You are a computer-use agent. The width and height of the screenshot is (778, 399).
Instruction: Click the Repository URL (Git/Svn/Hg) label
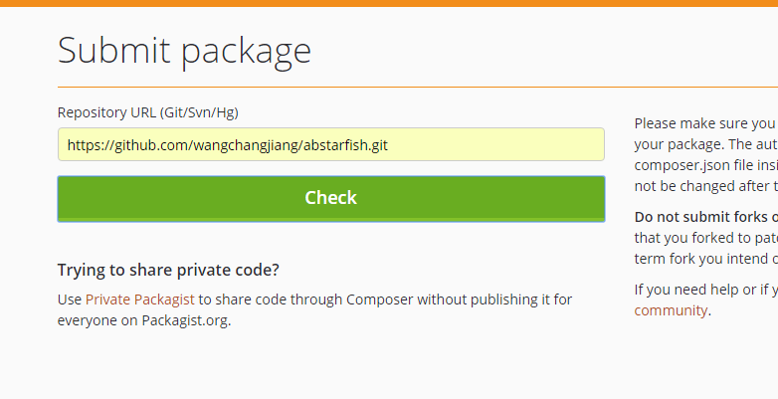148,112
